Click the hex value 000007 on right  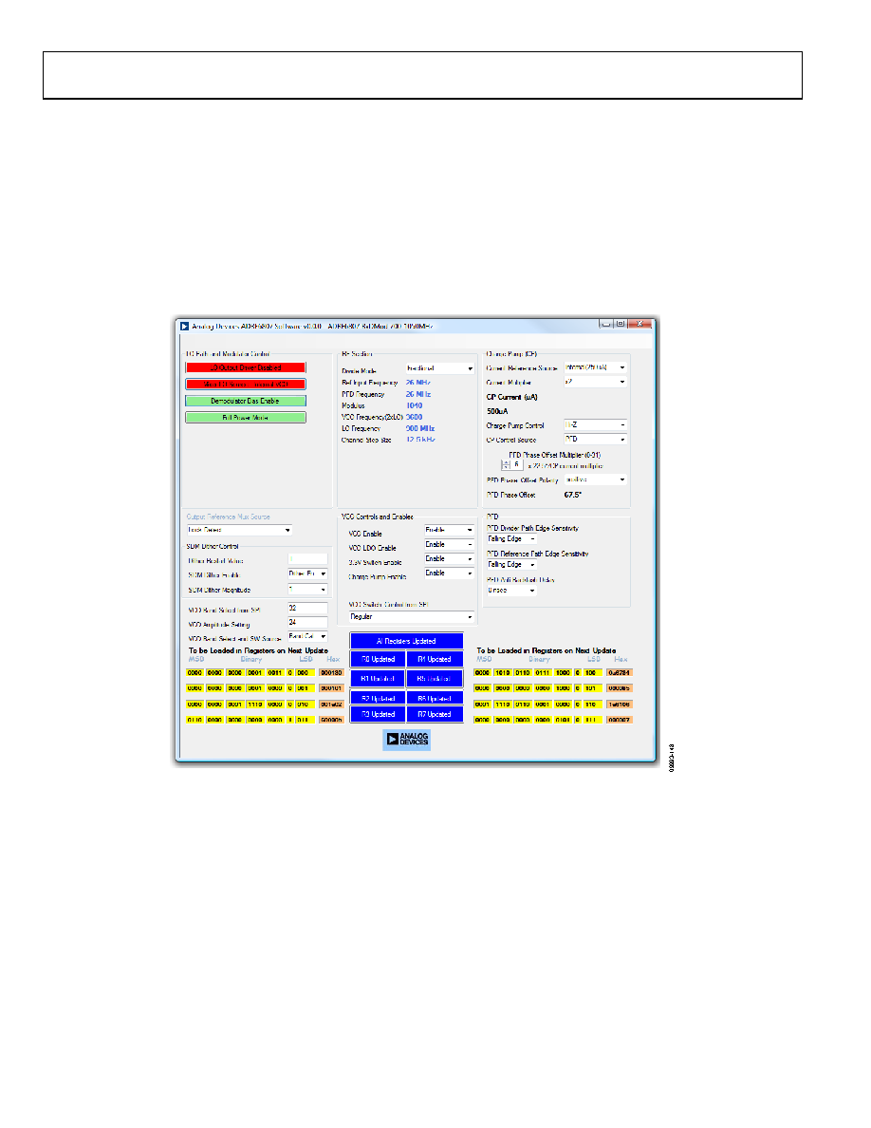619,720
